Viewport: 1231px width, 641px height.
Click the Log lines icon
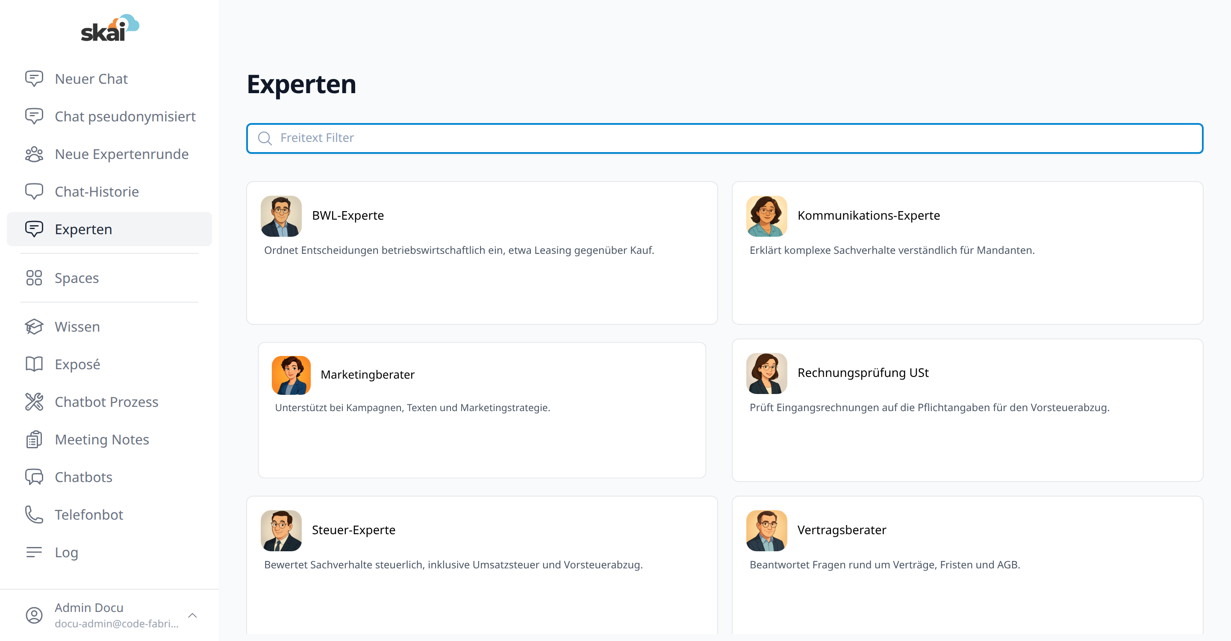[x=34, y=552]
